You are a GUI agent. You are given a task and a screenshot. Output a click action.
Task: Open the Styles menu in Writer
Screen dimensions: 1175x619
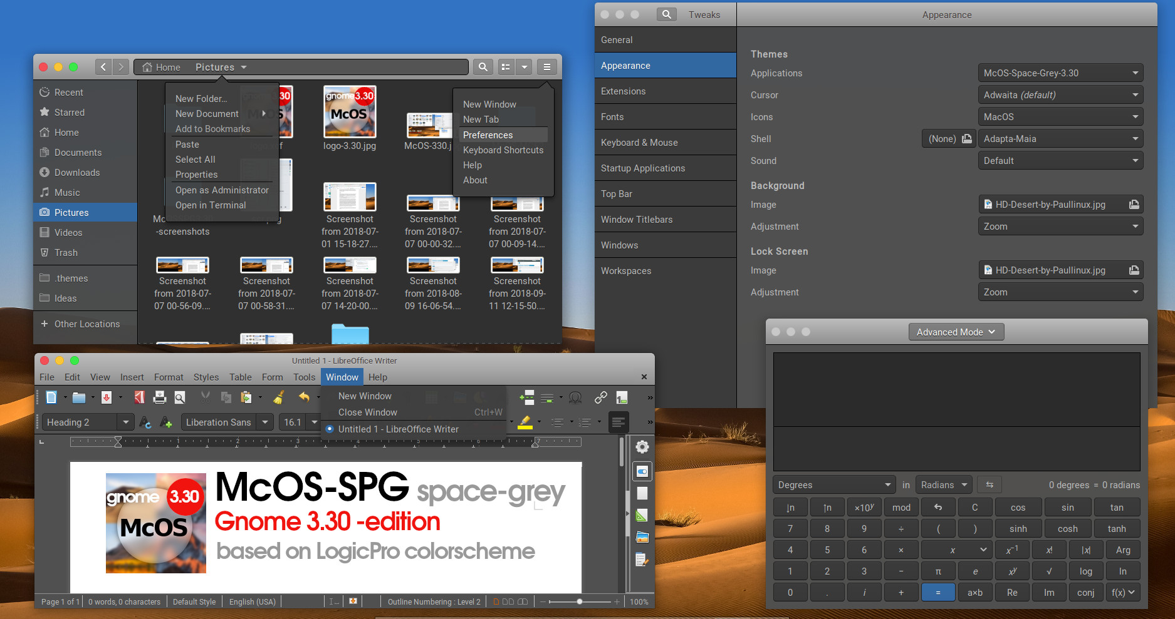click(x=206, y=377)
